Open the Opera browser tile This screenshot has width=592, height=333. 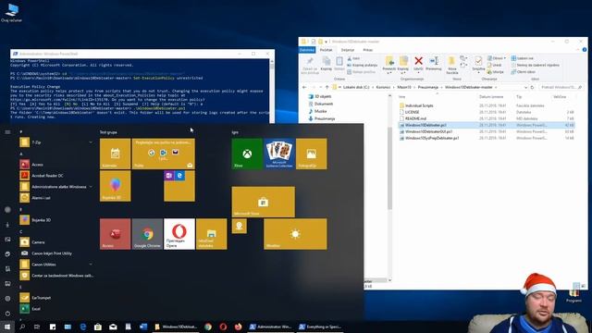pos(179,234)
